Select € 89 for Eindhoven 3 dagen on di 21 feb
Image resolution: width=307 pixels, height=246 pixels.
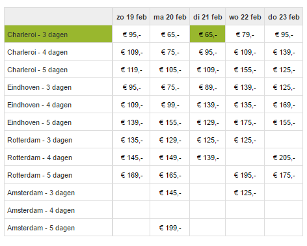(207, 87)
